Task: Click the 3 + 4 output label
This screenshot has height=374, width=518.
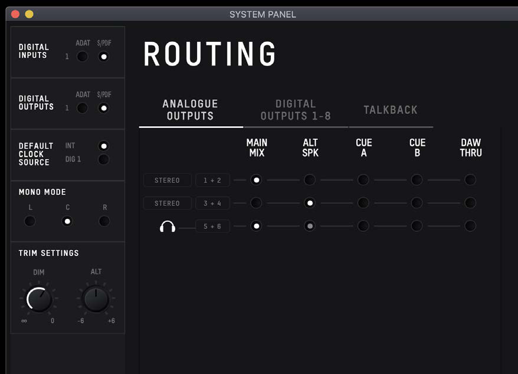Action: coord(212,203)
